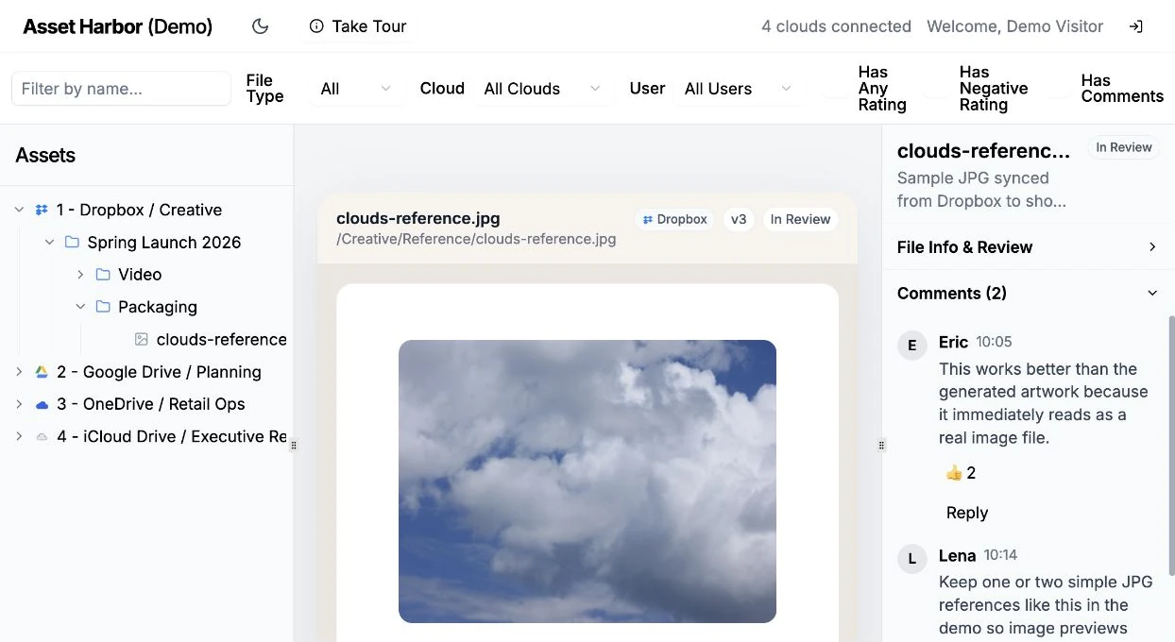This screenshot has width=1175, height=642.
Task: Focus the Filter by name field
Action: tap(121, 89)
